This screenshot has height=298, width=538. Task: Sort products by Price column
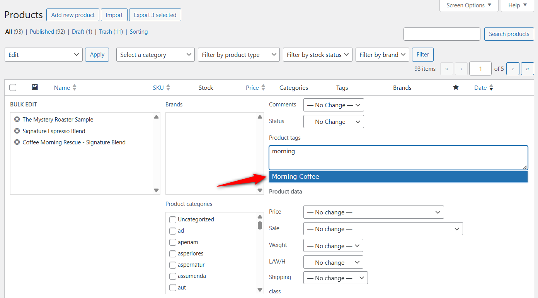coord(252,87)
